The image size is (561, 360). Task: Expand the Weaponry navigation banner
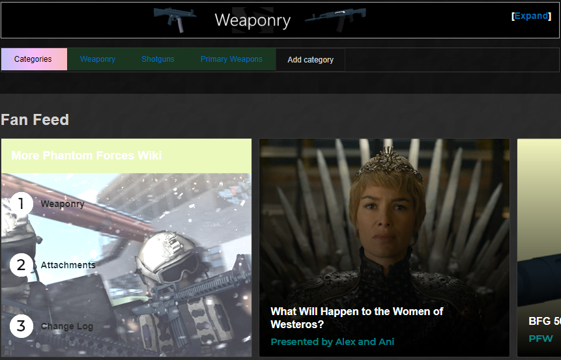[531, 16]
